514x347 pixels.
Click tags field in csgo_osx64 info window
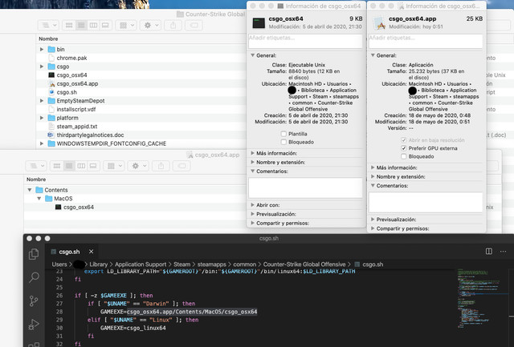point(305,41)
